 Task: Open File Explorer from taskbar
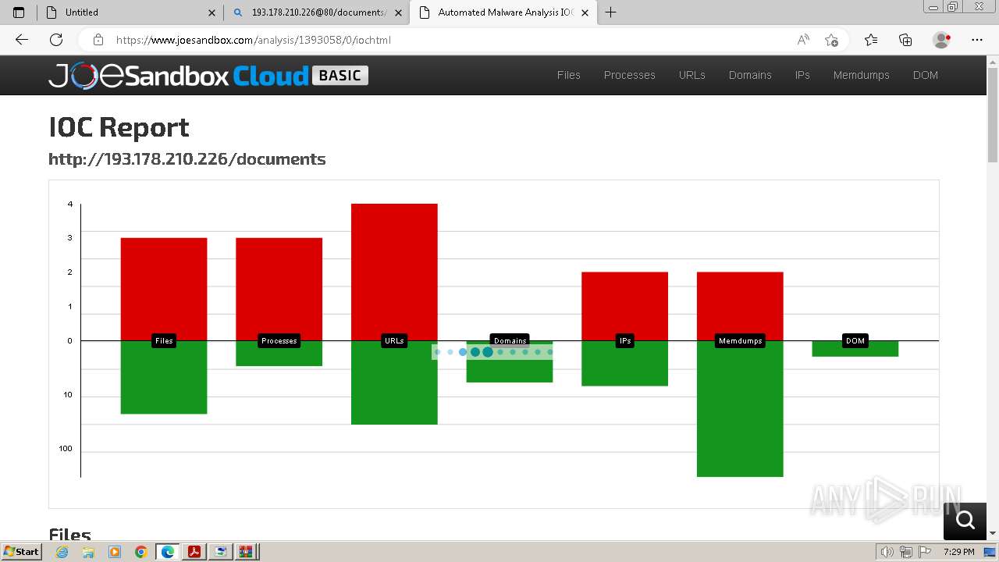click(x=88, y=552)
